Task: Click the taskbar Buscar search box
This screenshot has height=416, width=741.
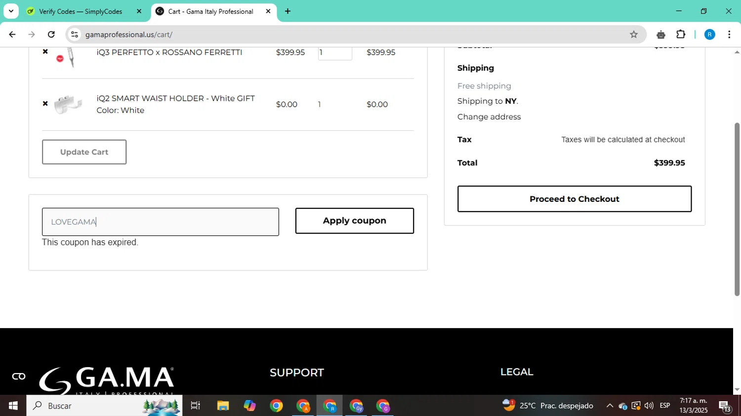Action: [104, 406]
